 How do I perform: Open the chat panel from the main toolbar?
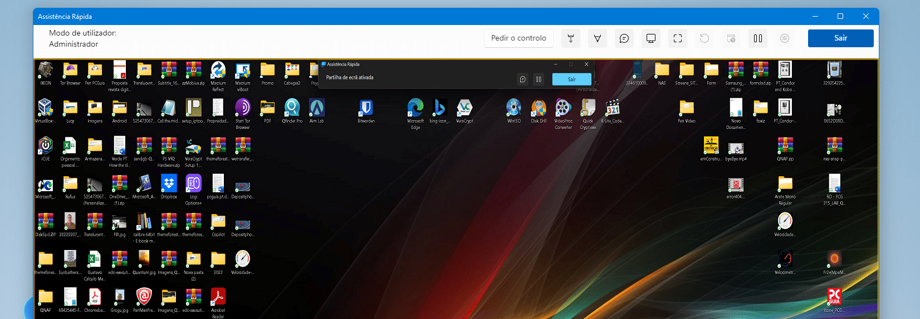[x=624, y=38]
